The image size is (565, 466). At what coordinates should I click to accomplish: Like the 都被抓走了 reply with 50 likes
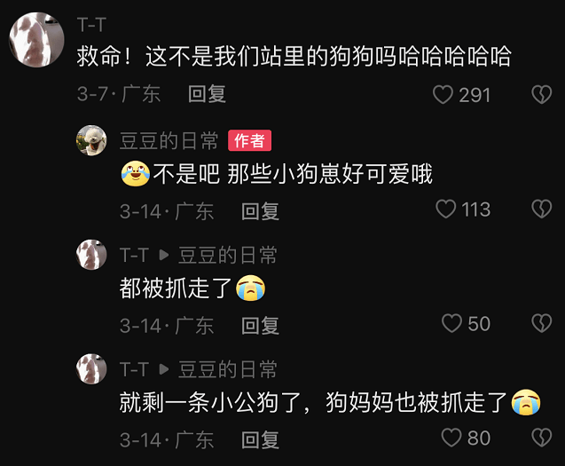(x=451, y=323)
